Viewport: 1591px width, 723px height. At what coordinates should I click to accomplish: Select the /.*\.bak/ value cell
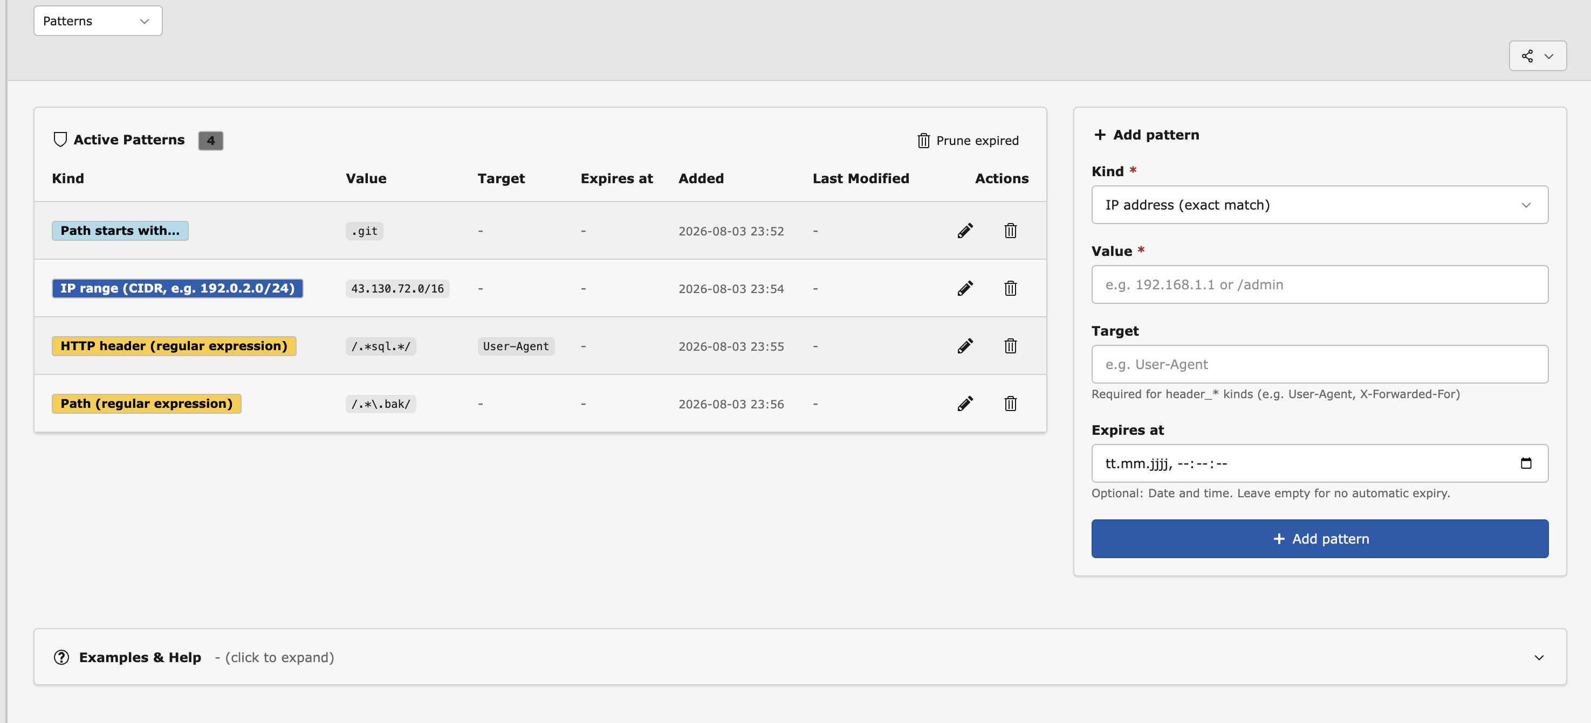tap(380, 404)
